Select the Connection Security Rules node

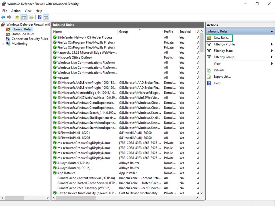(x=30, y=39)
